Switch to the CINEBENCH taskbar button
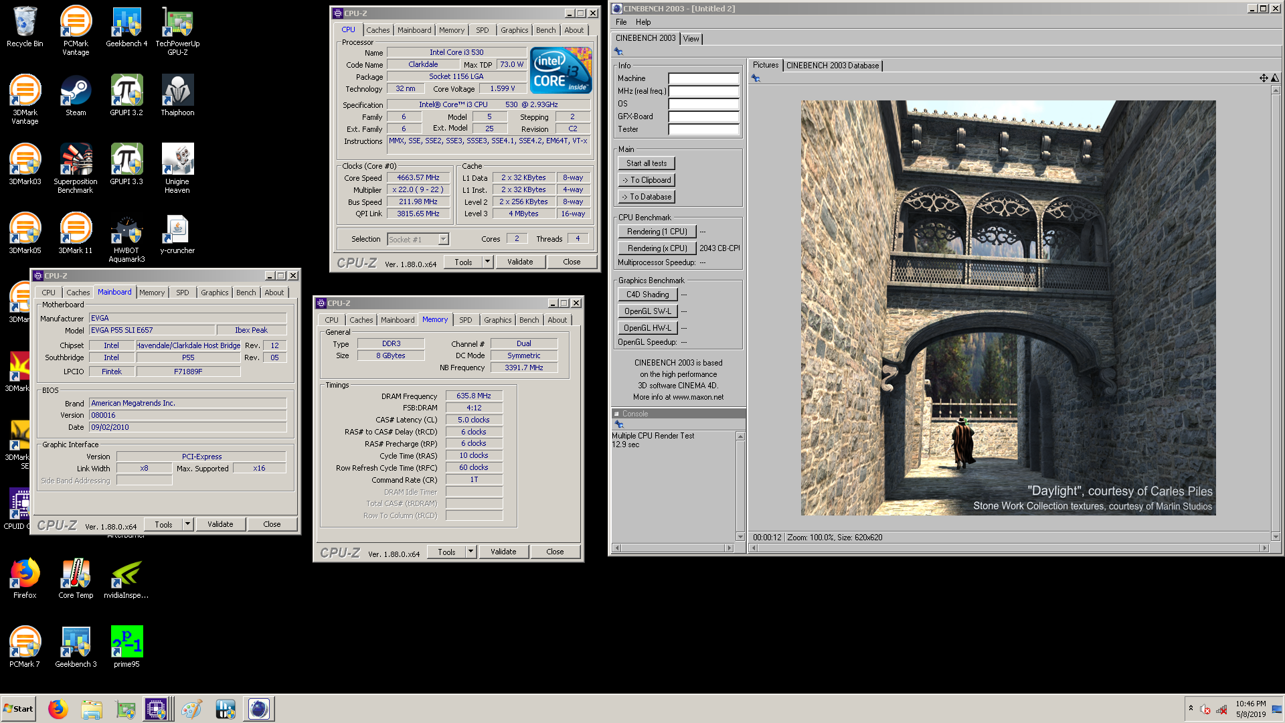1285x723 pixels. 259,709
